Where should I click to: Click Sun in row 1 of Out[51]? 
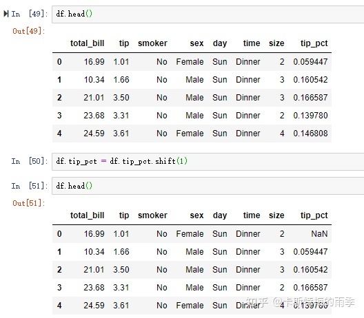pyautogui.click(x=220, y=252)
